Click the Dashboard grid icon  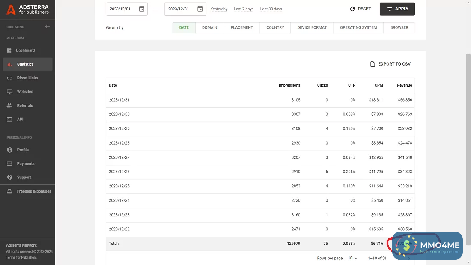click(9, 51)
